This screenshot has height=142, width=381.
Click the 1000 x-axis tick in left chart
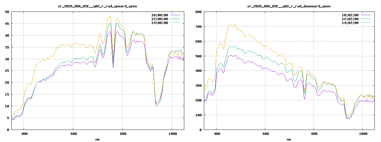[x=172, y=134]
